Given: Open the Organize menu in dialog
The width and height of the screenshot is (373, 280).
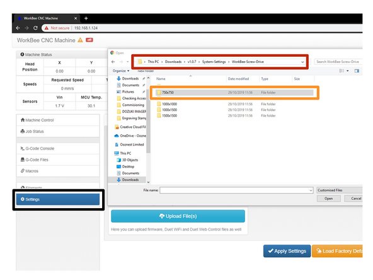Looking at the screenshot, I should 121,71.
